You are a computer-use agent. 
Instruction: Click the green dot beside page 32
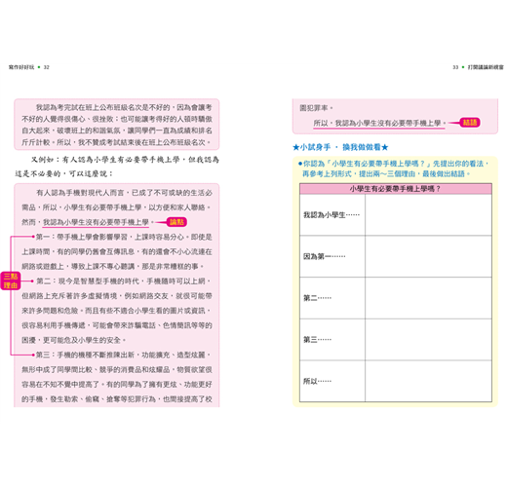coord(39,67)
